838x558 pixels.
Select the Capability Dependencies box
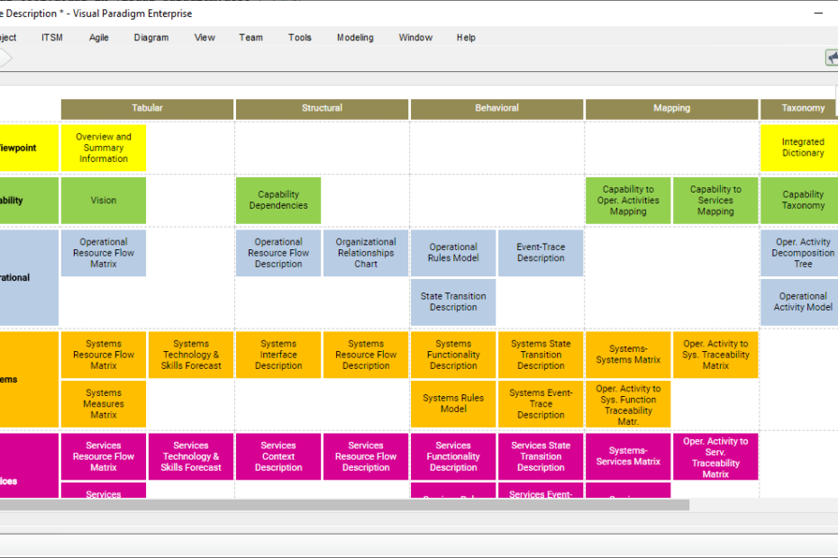[x=278, y=200]
